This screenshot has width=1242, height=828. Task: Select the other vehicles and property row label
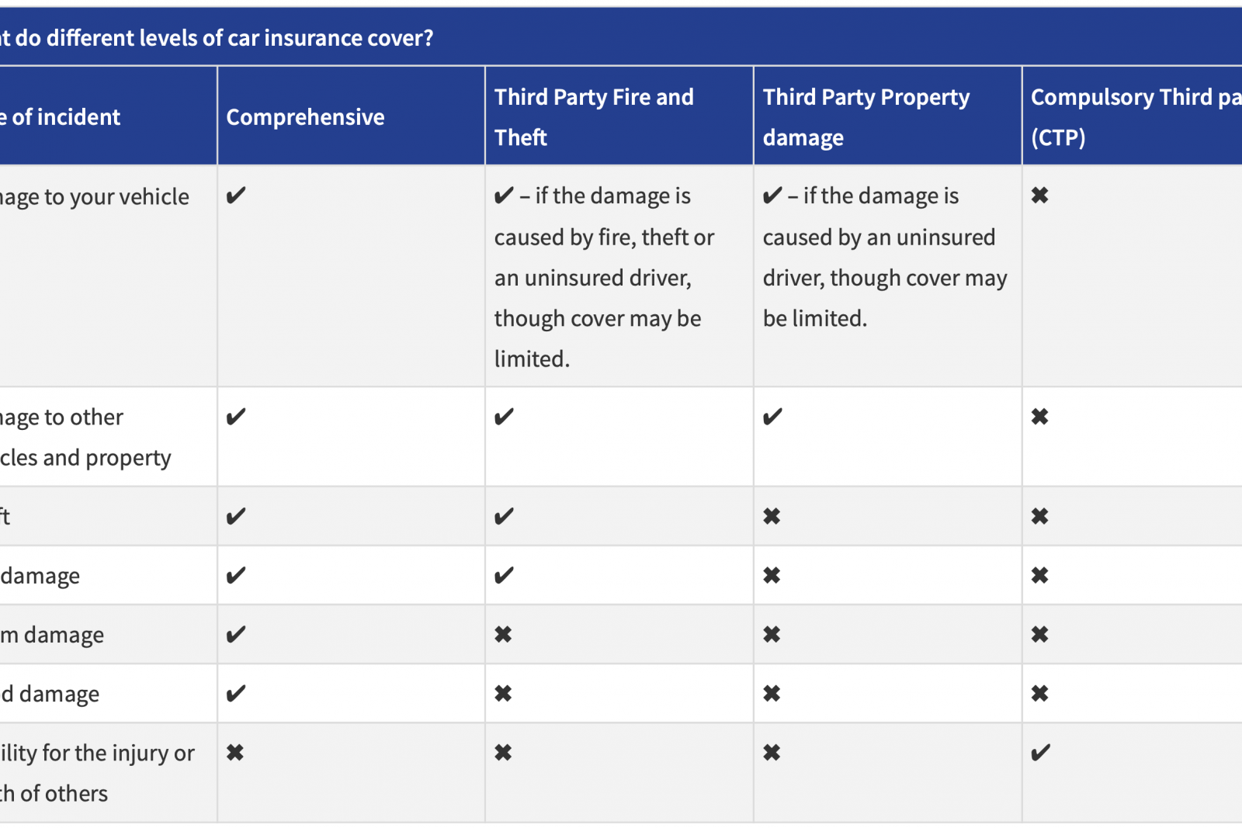[84, 438]
